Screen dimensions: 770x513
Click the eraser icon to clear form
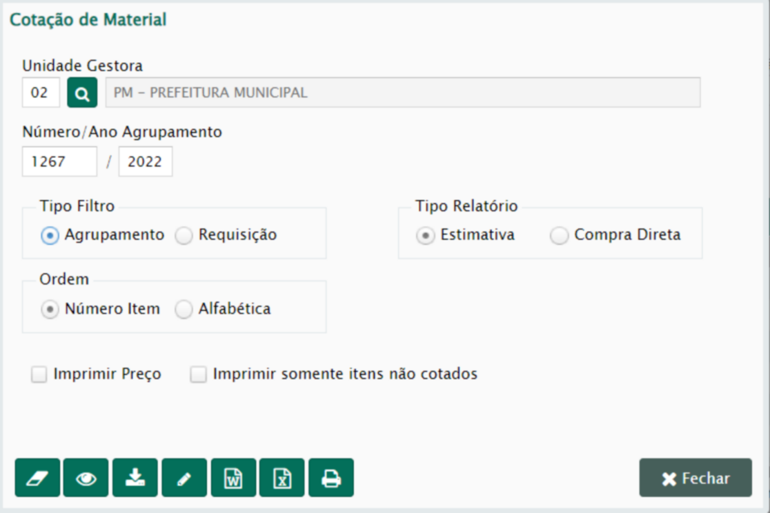(37, 478)
